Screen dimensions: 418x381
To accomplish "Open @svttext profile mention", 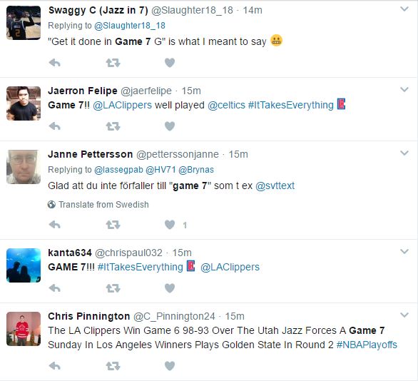I will coord(275,186).
